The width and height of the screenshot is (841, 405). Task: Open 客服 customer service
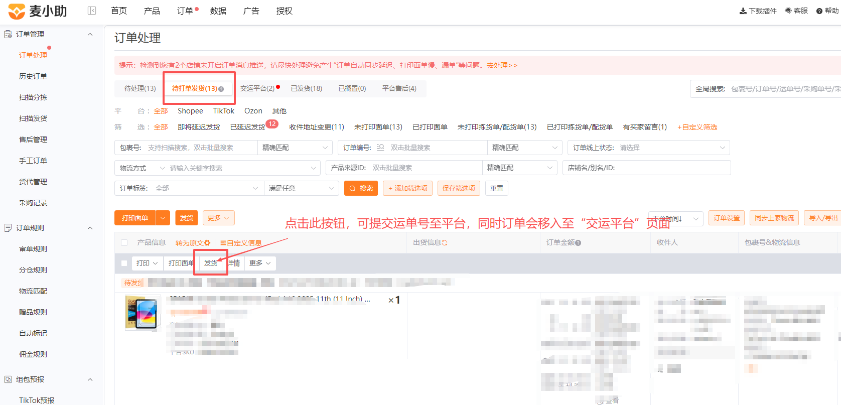[796, 11]
